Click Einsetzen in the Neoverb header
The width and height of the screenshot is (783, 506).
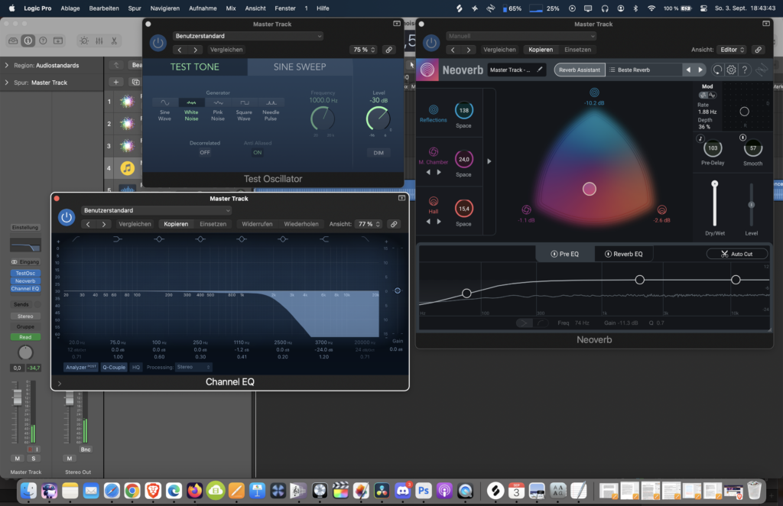coord(578,50)
